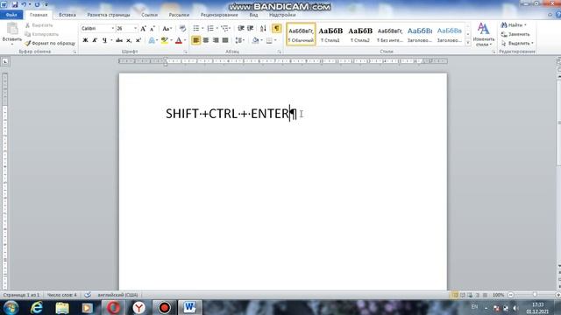Click the spell check icon in status bar
This screenshot has width=561, height=315.
[88, 295]
